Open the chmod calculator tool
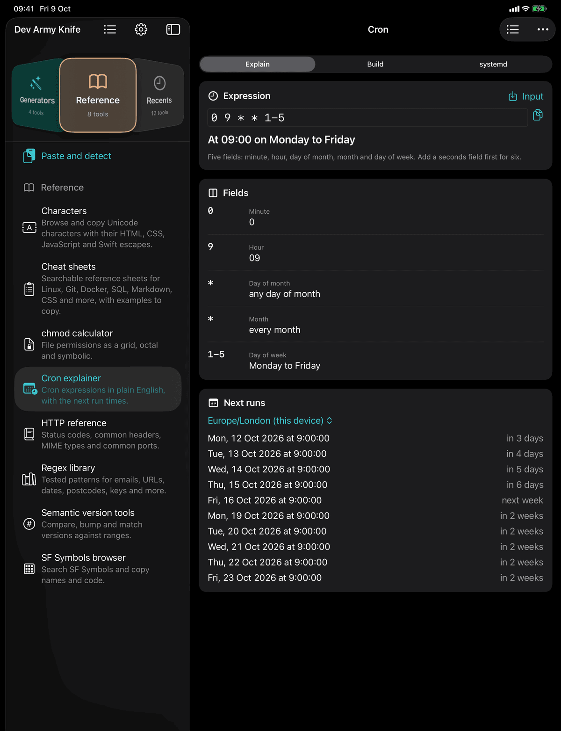 point(98,344)
